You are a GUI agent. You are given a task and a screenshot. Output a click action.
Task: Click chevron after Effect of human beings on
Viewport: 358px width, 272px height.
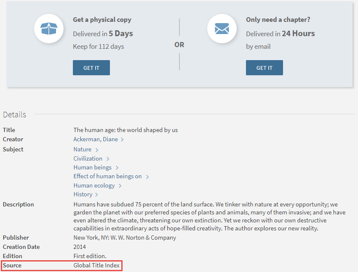(x=147, y=177)
